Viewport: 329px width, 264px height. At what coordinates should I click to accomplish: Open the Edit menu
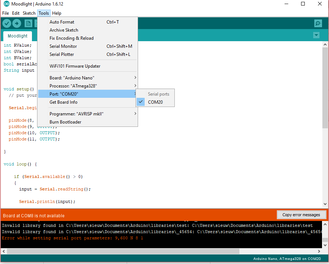click(x=16, y=13)
